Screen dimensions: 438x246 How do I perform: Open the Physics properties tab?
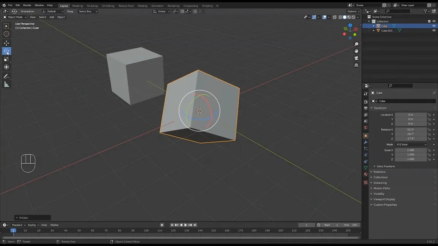(365, 155)
